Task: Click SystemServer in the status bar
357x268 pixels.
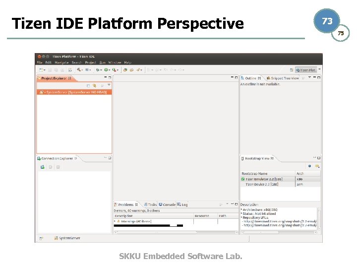Action: pos(67,238)
